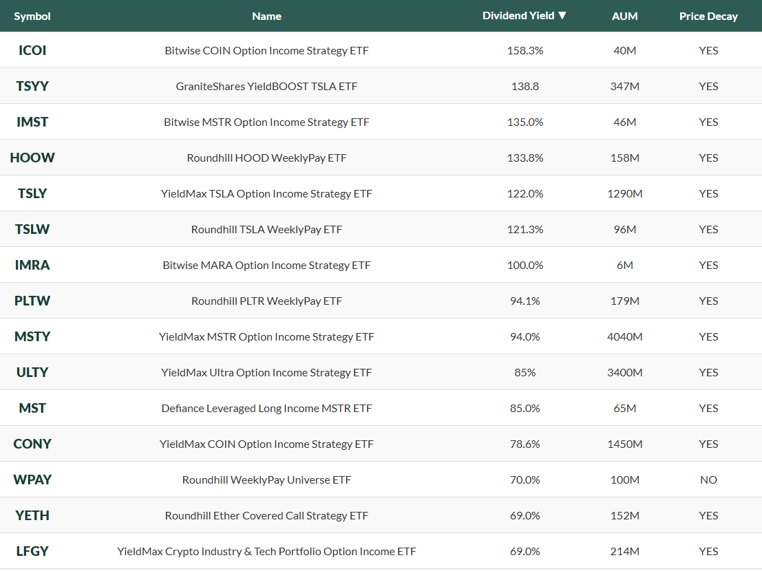Open the IMST ticker symbol
The width and height of the screenshot is (762, 571).
32,122
